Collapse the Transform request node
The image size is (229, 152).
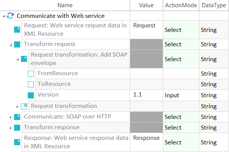click(x=11, y=45)
